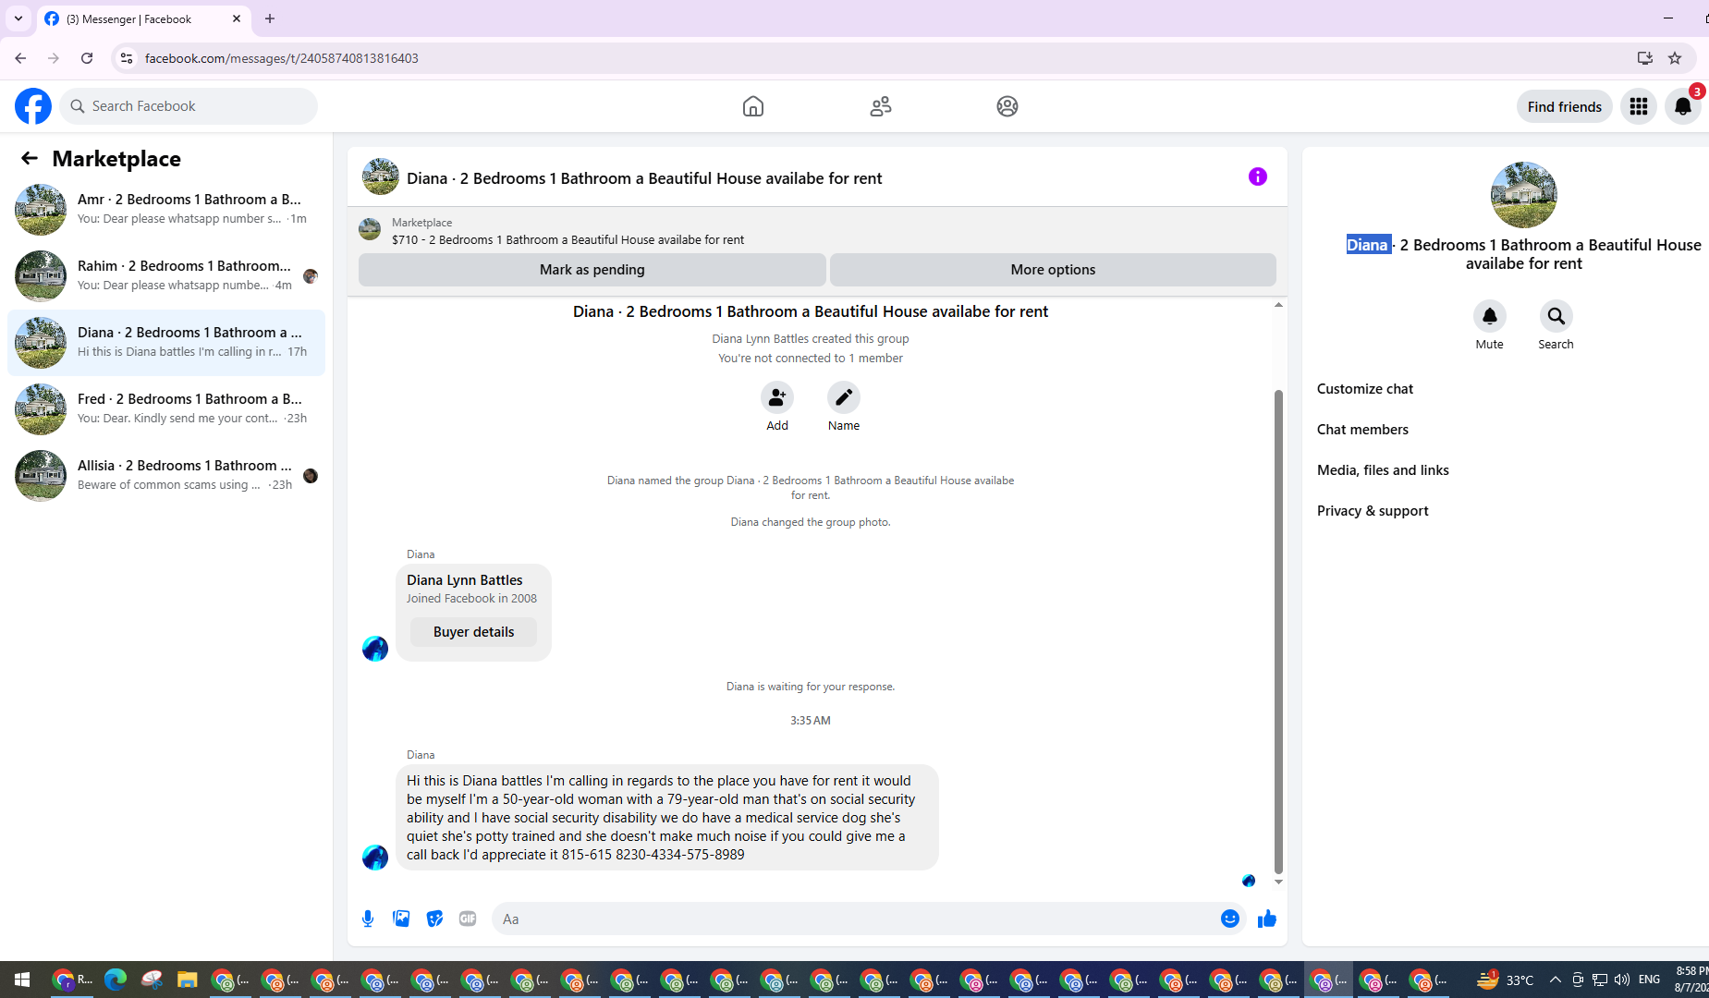The width and height of the screenshot is (1709, 998).
Task: Open File Explorer from taskbar
Action: pos(188,980)
